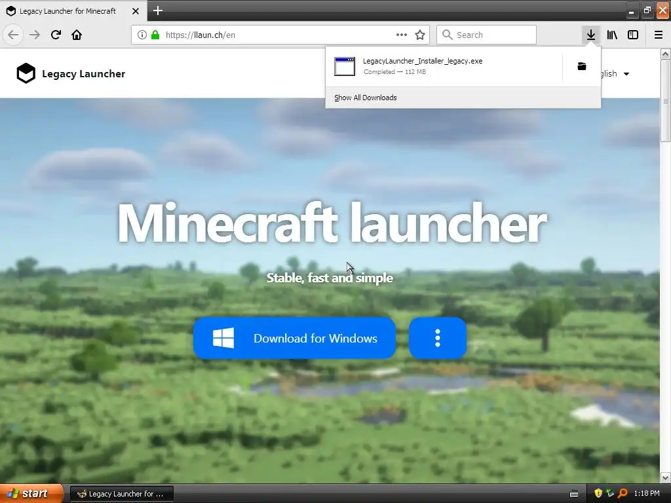
Task: Go back to the previous page
Action: click(x=13, y=35)
